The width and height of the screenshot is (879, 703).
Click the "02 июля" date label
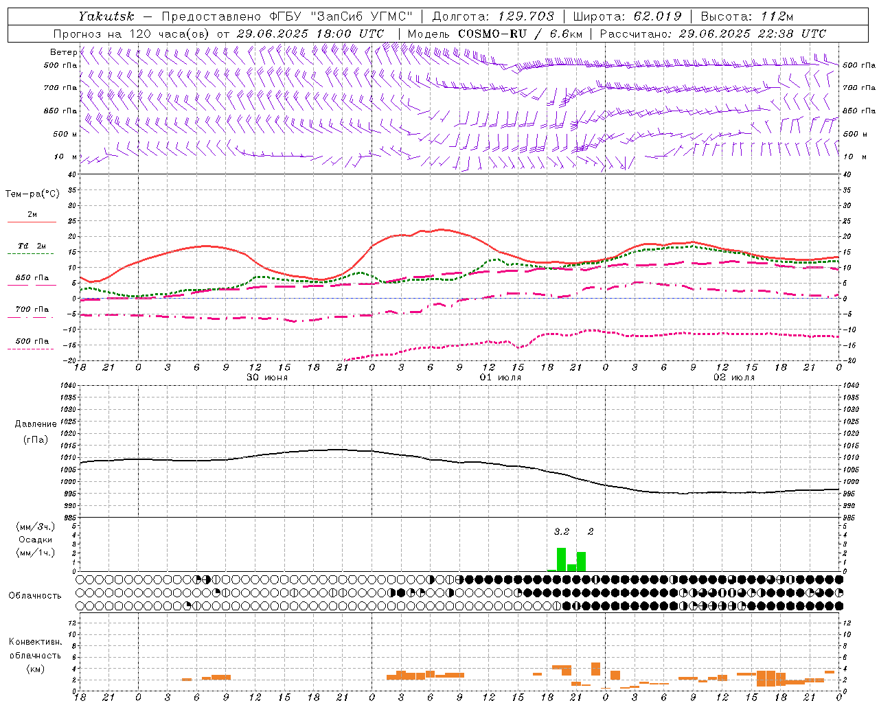(734, 378)
